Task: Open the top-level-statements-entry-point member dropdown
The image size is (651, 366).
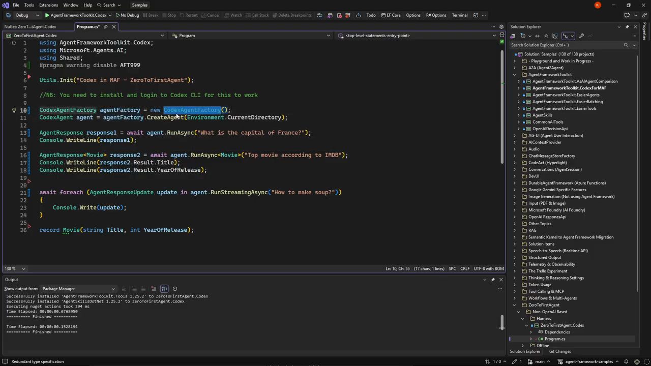Action: pyautogui.click(x=417, y=36)
